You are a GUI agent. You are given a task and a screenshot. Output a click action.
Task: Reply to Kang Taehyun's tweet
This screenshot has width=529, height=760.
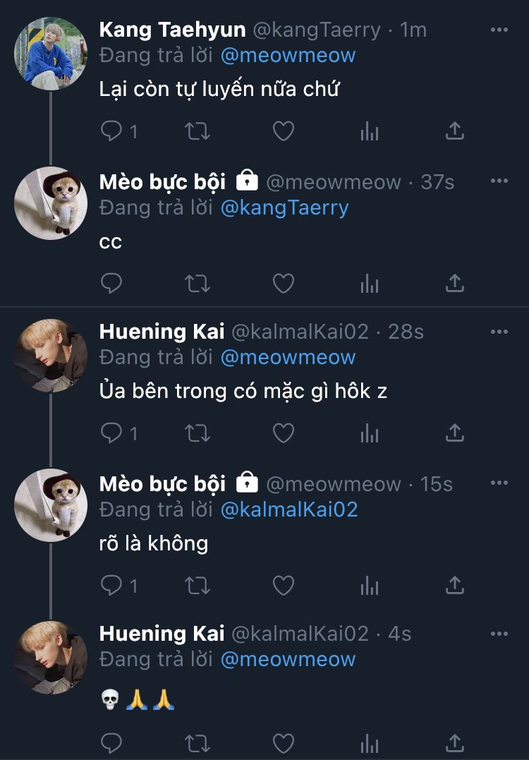point(111,131)
